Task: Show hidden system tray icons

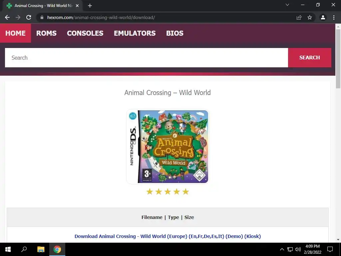Action: coord(282,249)
